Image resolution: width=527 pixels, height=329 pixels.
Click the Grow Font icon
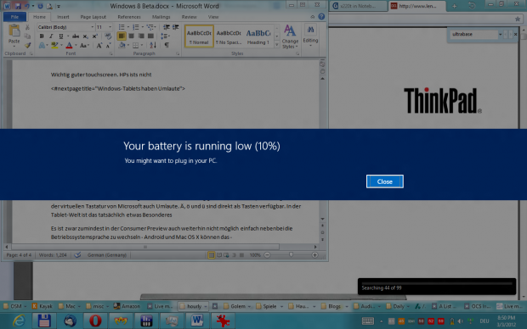[x=99, y=45]
